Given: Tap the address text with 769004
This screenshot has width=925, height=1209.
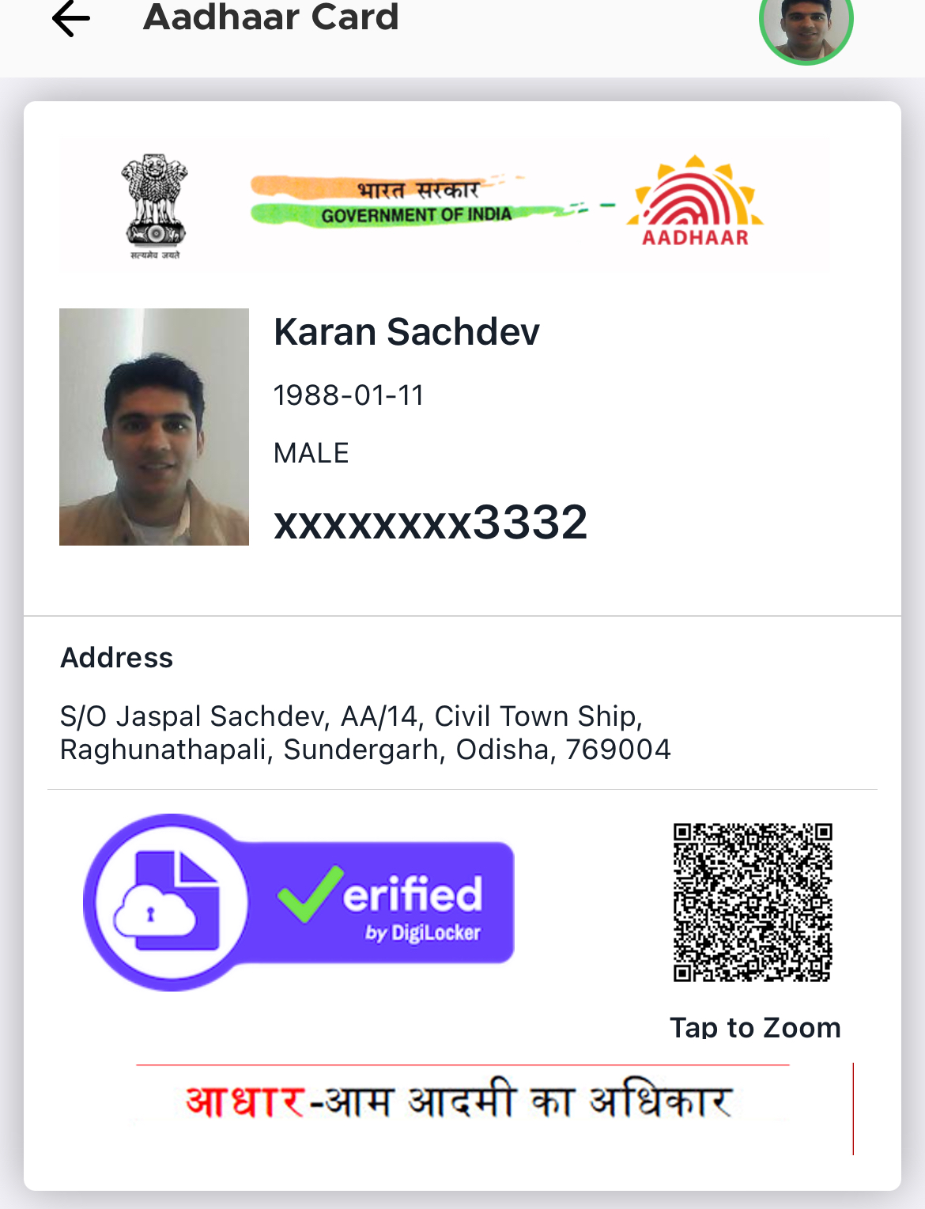Looking at the screenshot, I should click(365, 732).
